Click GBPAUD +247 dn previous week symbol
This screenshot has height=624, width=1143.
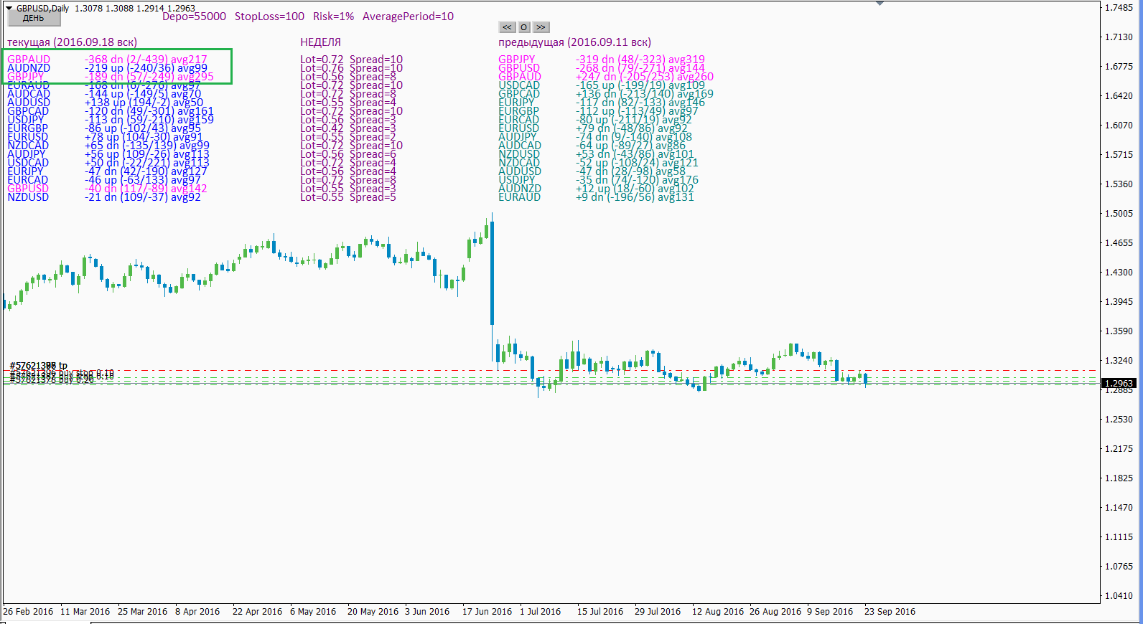click(520, 77)
